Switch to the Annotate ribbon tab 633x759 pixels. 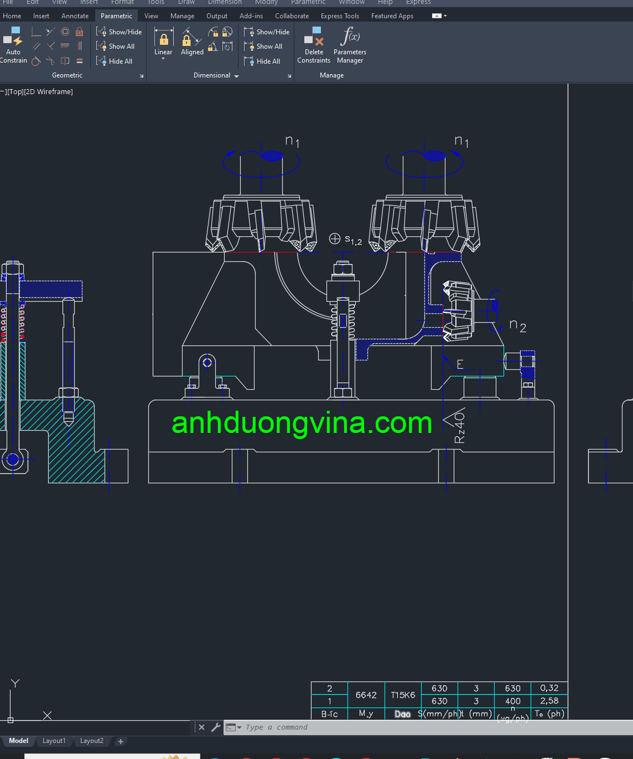[x=75, y=16]
